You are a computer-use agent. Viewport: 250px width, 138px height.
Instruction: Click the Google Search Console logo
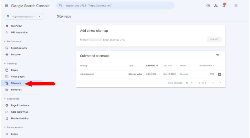(30, 6)
